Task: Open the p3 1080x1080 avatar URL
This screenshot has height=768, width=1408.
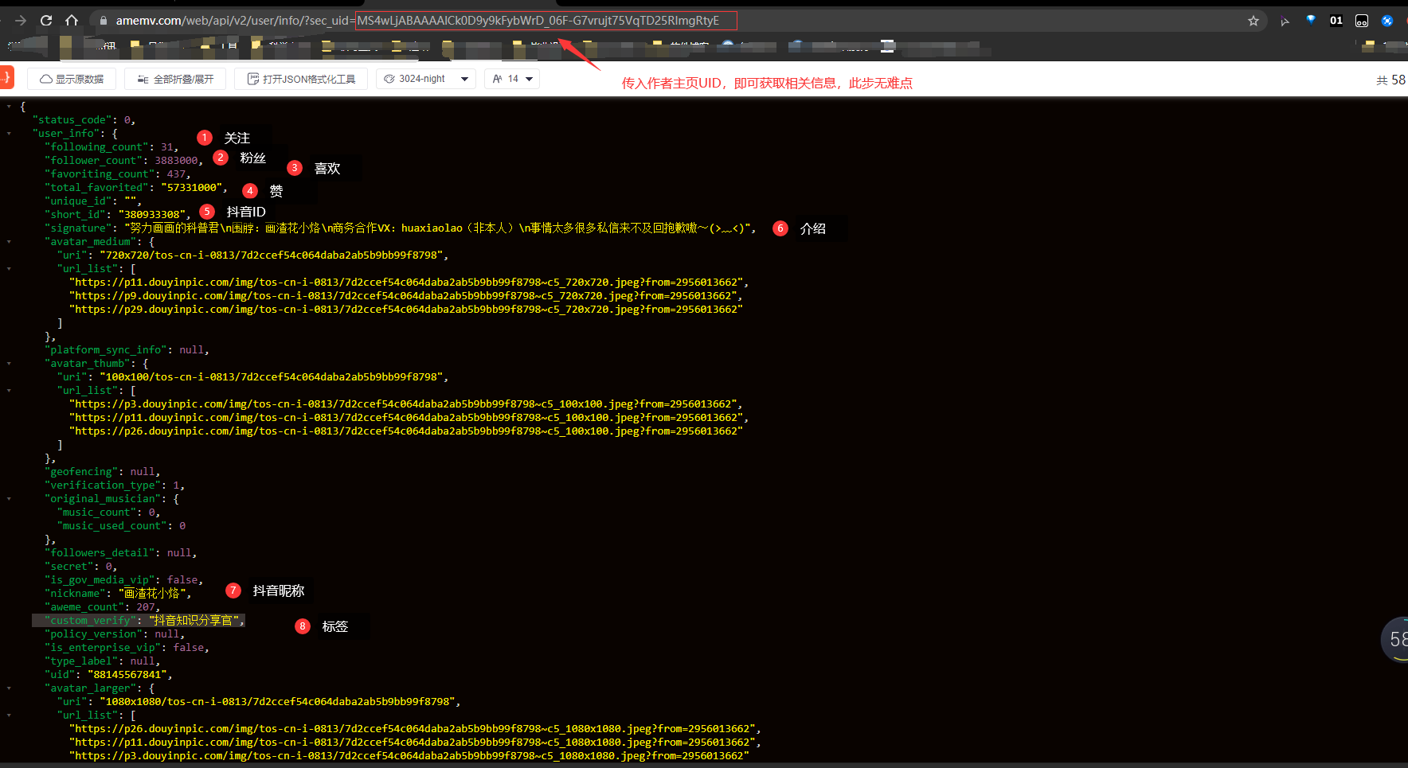Action: coord(409,755)
